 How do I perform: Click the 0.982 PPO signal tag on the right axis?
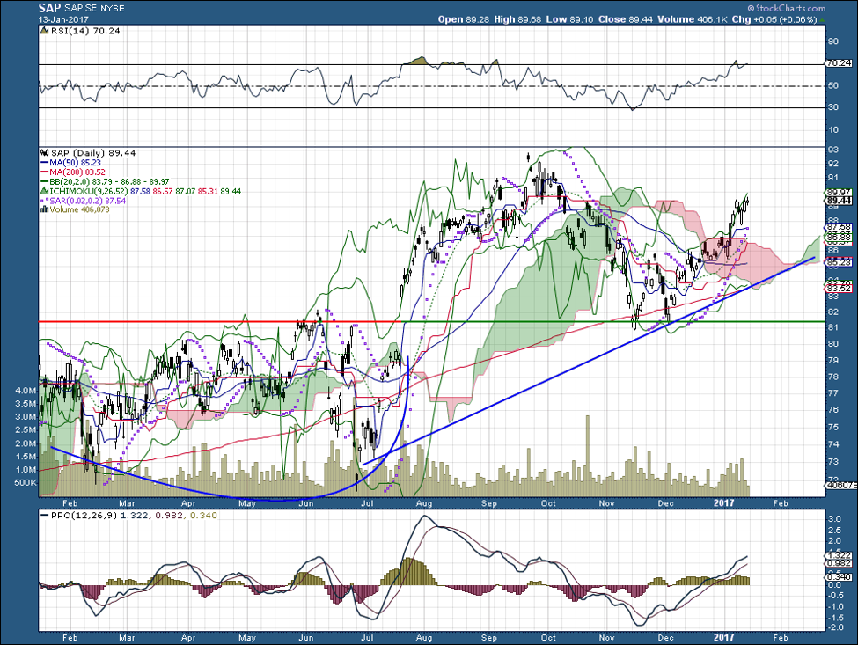[839, 563]
